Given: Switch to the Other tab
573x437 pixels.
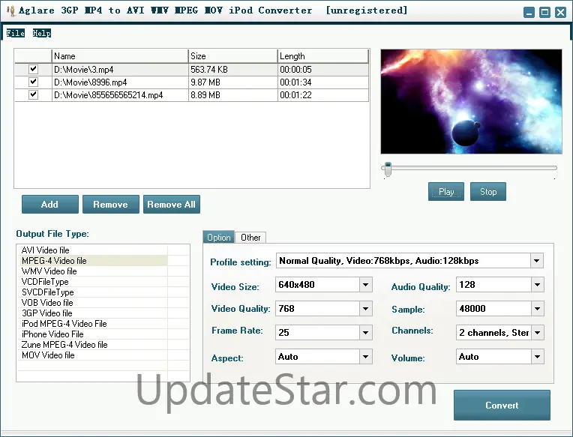Looking at the screenshot, I should [x=250, y=238].
